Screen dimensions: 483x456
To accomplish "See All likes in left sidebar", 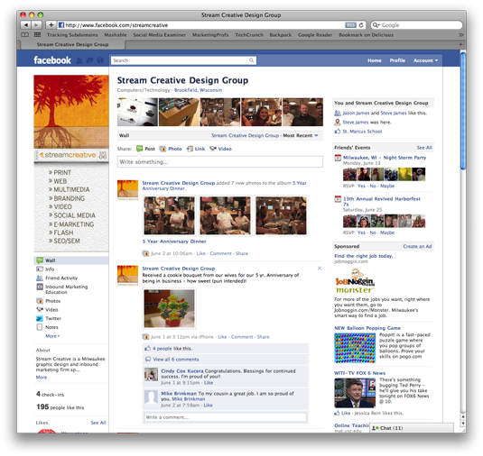I will point(98,423).
